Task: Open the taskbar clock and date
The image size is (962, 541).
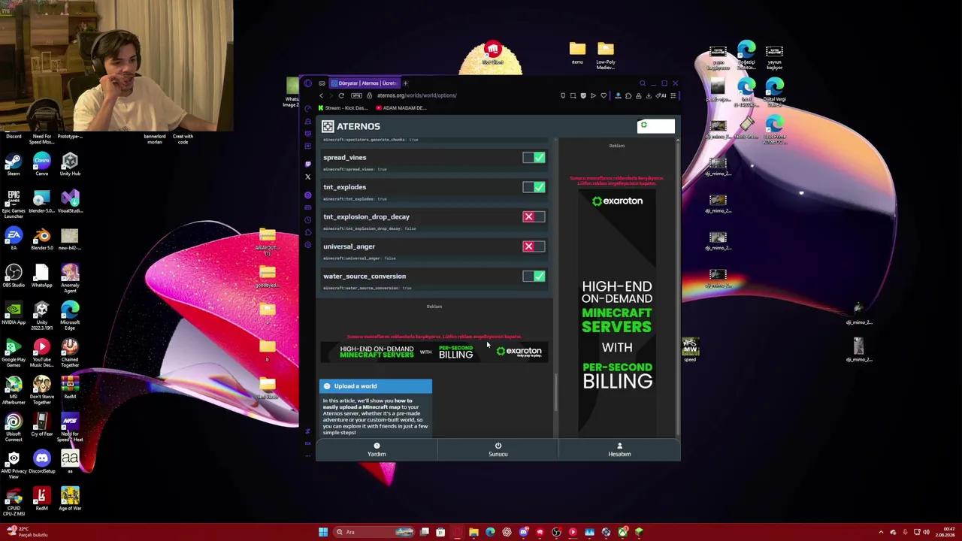Action: (946, 532)
